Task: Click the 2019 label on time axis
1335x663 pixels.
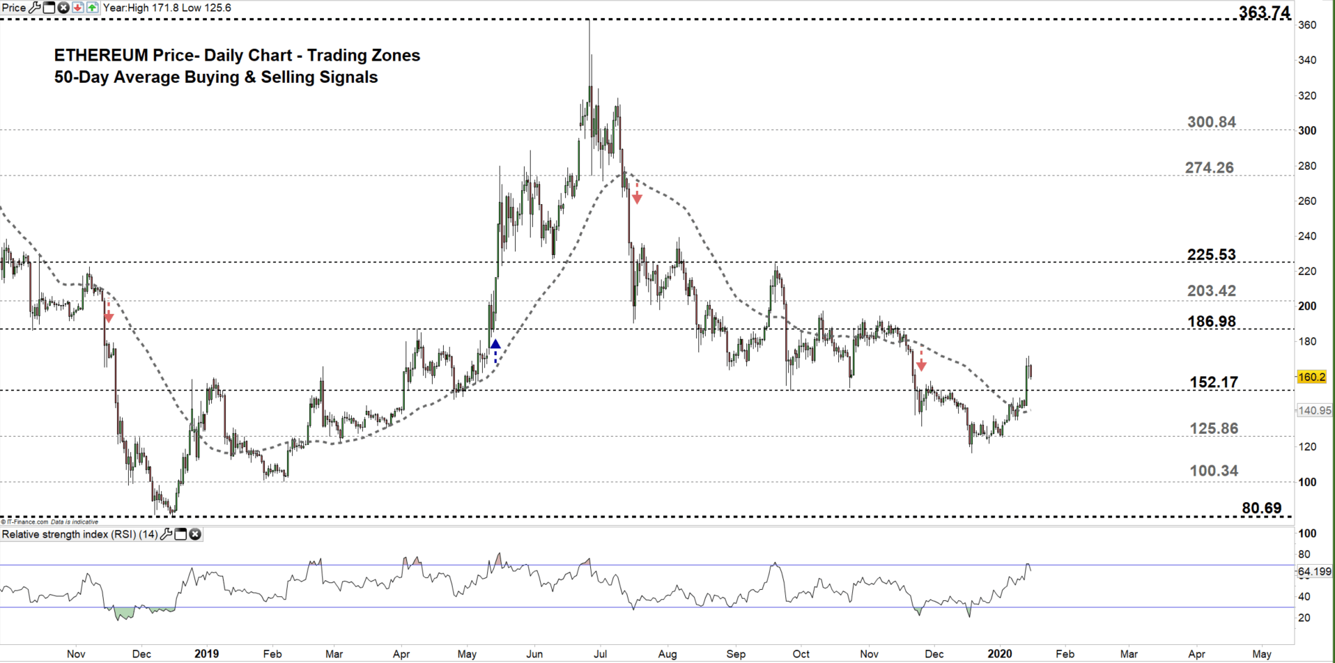Action: pyautogui.click(x=206, y=654)
